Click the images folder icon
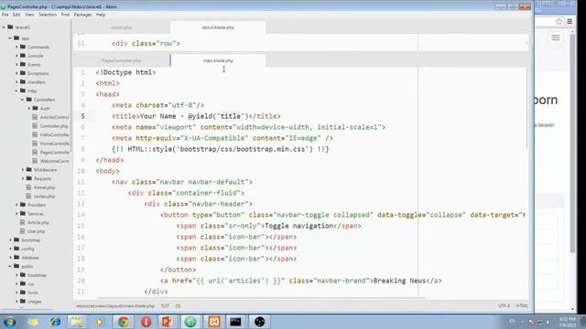Viewport: 586px width, 329px height. [x=23, y=301]
